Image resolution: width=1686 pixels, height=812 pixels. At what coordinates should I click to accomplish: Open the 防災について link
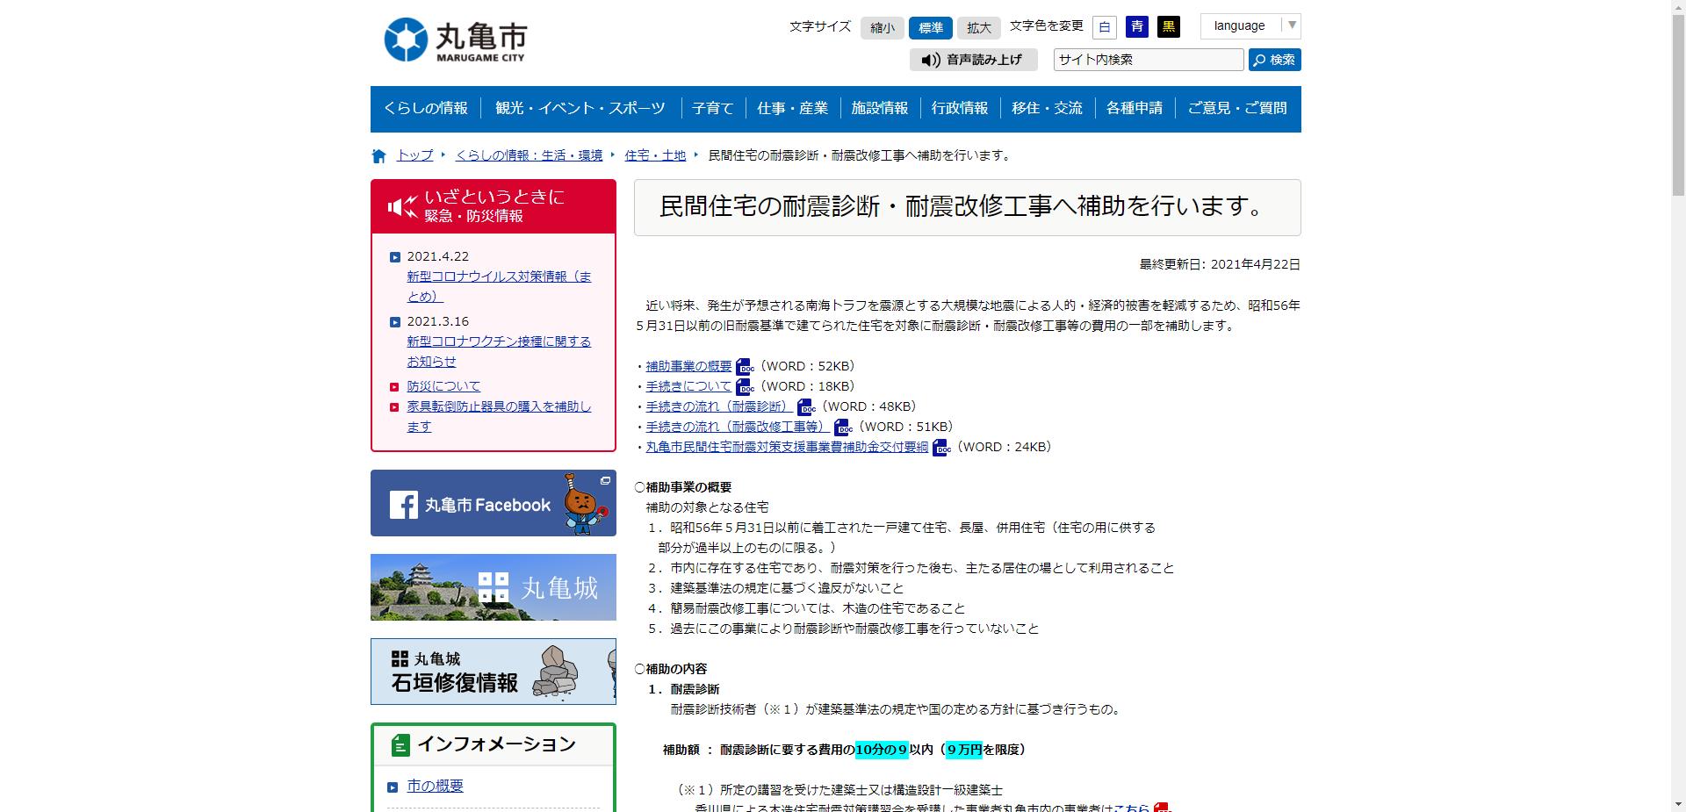[x=443, y=385]
